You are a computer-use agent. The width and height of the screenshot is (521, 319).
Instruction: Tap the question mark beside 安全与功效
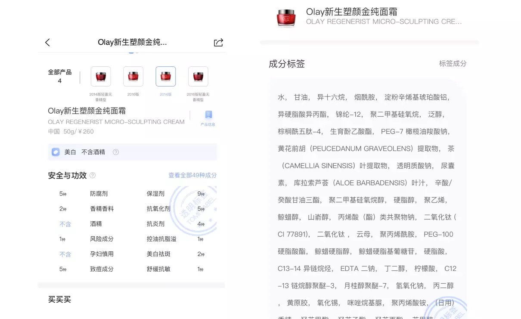tap(92, 175)
